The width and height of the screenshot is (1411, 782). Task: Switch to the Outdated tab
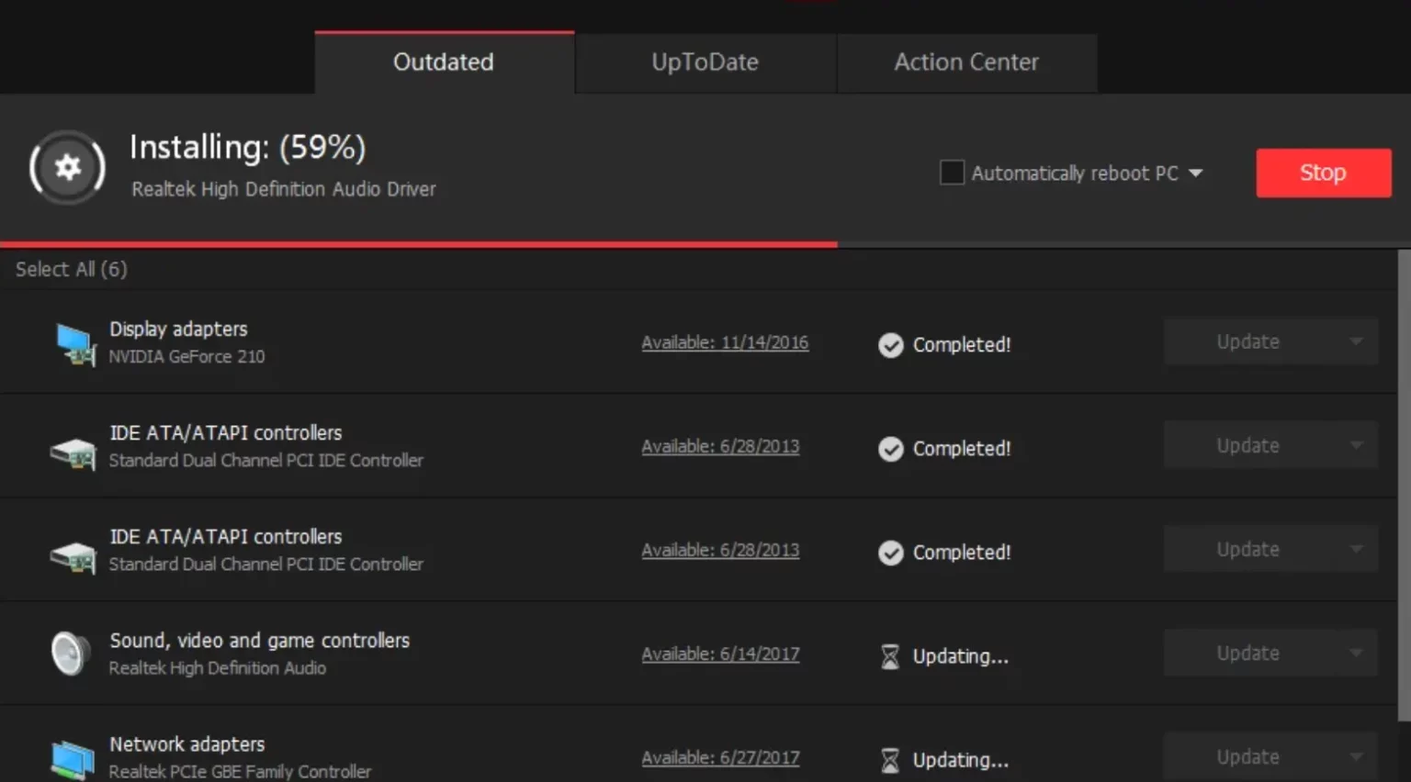(445, 62)
